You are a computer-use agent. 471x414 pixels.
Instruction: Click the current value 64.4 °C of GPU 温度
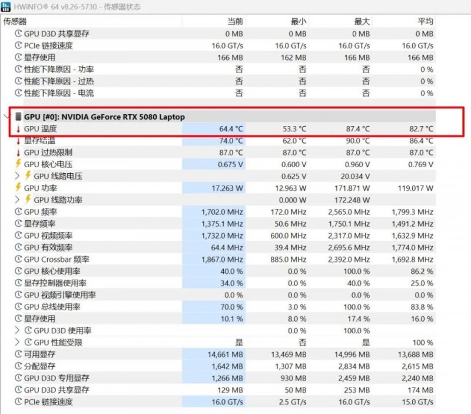point(231,129)
